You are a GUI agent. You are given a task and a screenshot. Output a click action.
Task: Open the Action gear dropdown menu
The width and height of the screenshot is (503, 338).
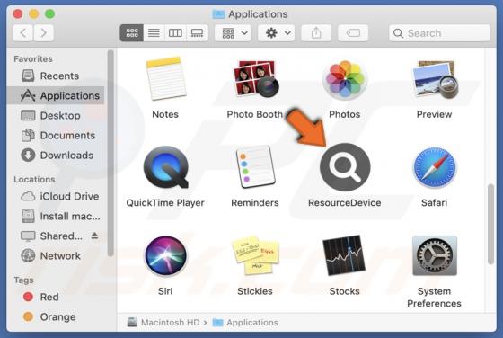pyautogui.click(x=278, y=32)
